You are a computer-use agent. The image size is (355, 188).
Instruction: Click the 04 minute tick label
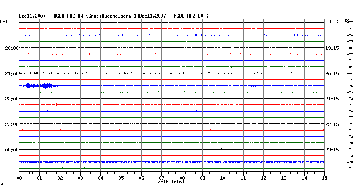101,178
